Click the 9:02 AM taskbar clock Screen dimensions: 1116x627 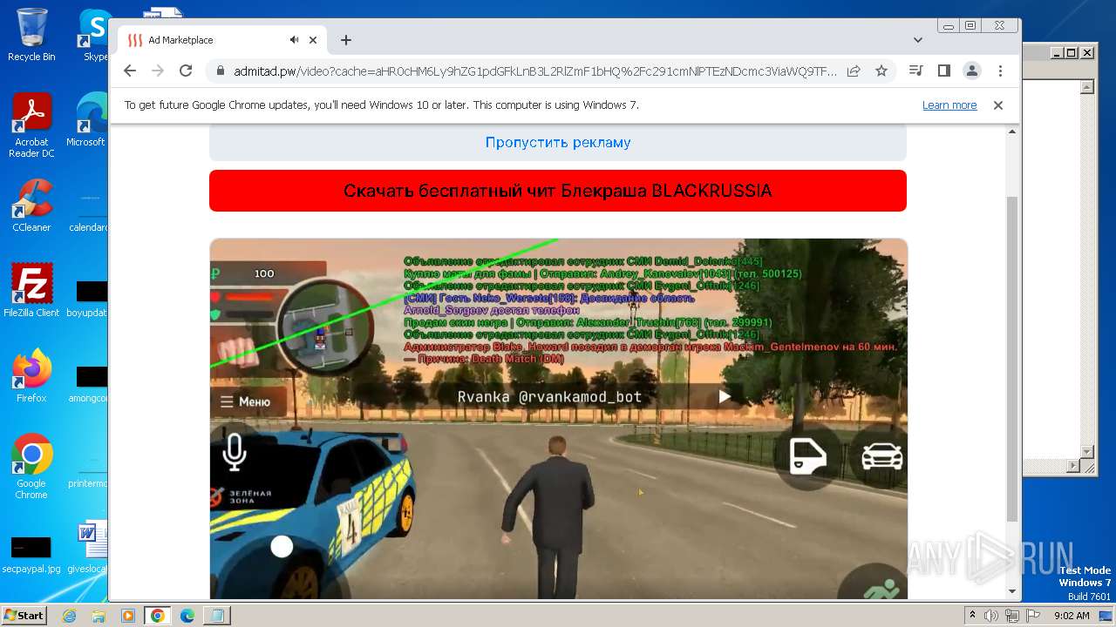tap(1072, 616)
